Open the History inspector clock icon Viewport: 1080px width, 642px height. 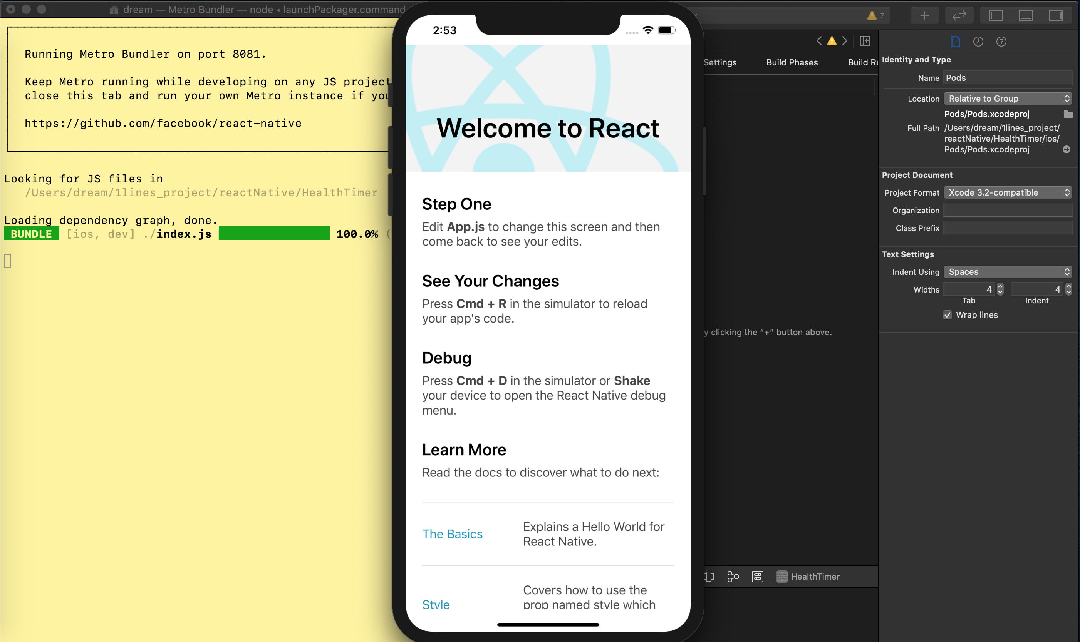pyautogui.click(x=978, y=42)
